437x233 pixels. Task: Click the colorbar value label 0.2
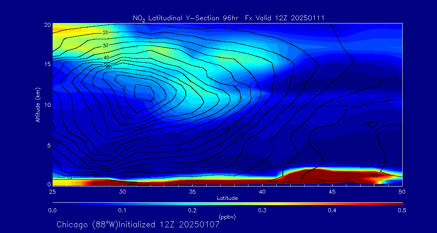click(x=192, y=210)
